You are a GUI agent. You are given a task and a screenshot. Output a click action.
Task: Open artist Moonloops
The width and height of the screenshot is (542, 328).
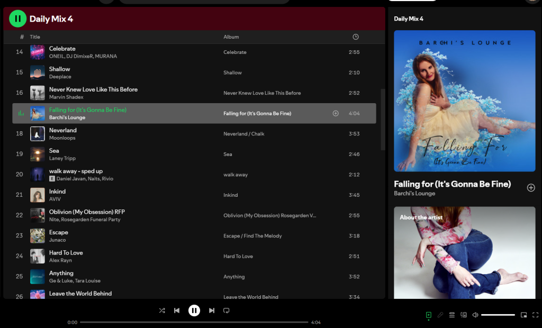62,138
